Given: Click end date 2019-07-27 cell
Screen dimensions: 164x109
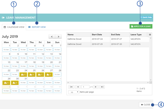Looking at the screenshot, I should click(x=120, y=39).
